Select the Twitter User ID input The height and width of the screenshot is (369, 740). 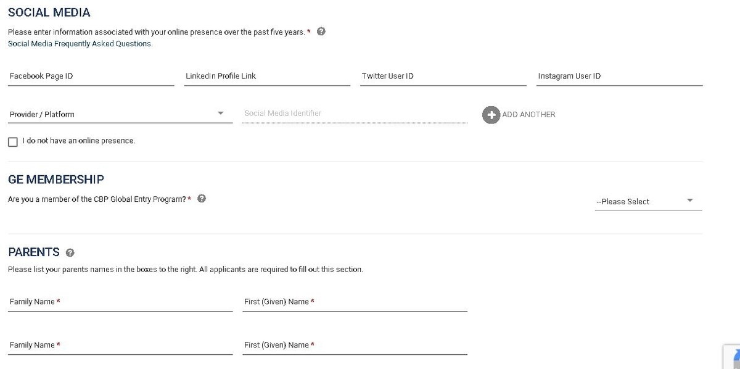(443, 77)
